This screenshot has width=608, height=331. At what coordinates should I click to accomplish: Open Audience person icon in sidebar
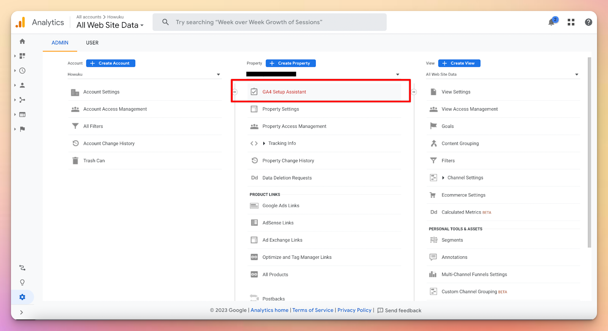pyautogui.click(x=22, y=85)
